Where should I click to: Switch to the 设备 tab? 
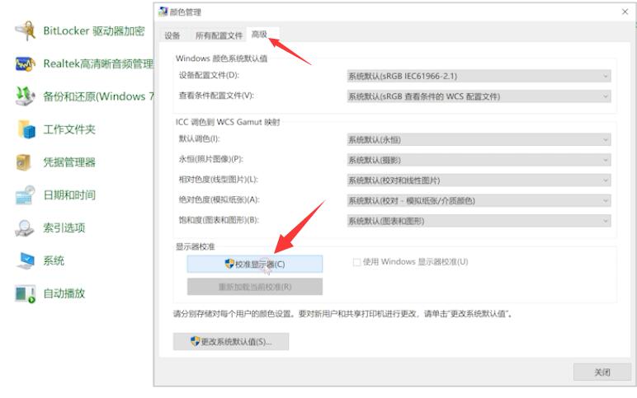click(x=172, y=35)
